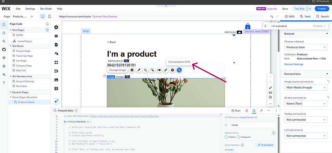The width and height of the screenshot is (332, 153).
Task: Open the CMS table icon
Action: (56, 89)
